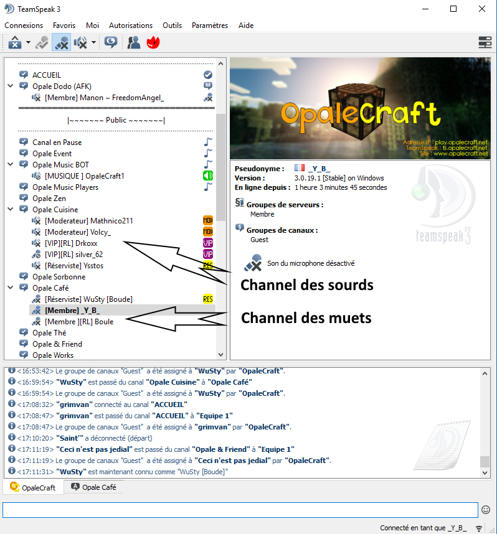
Task: Click the channel tree scroll down arrow
Action: [x=221, y=355]
